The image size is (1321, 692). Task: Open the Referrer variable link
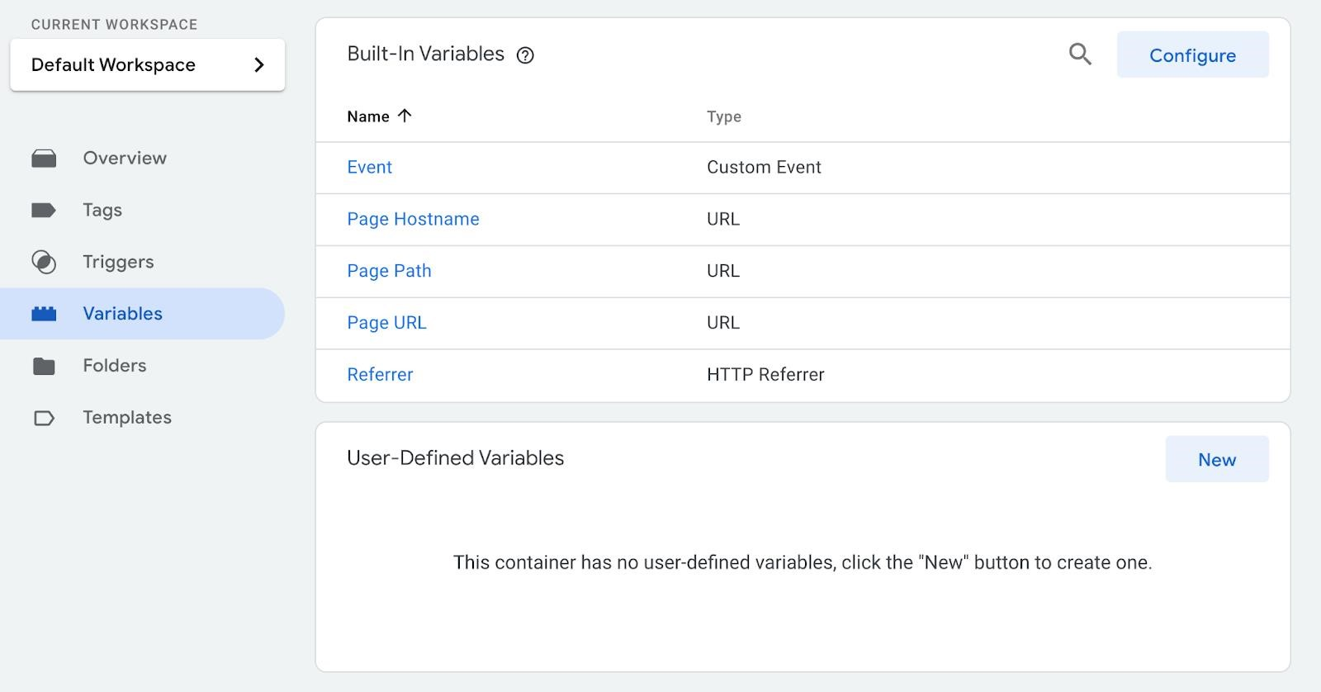(380, 375)
